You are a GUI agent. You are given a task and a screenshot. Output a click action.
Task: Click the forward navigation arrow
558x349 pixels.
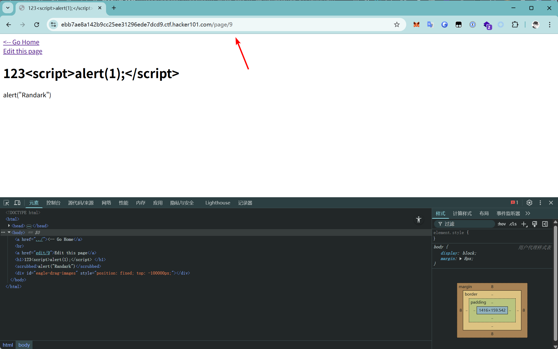click(x=23, y=25)
